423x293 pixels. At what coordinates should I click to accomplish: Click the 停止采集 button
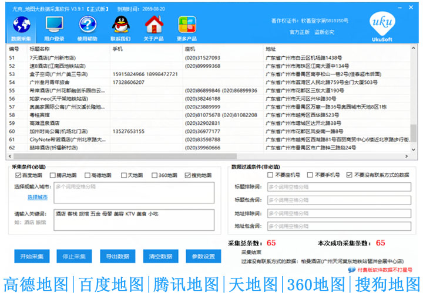(74, 256)
